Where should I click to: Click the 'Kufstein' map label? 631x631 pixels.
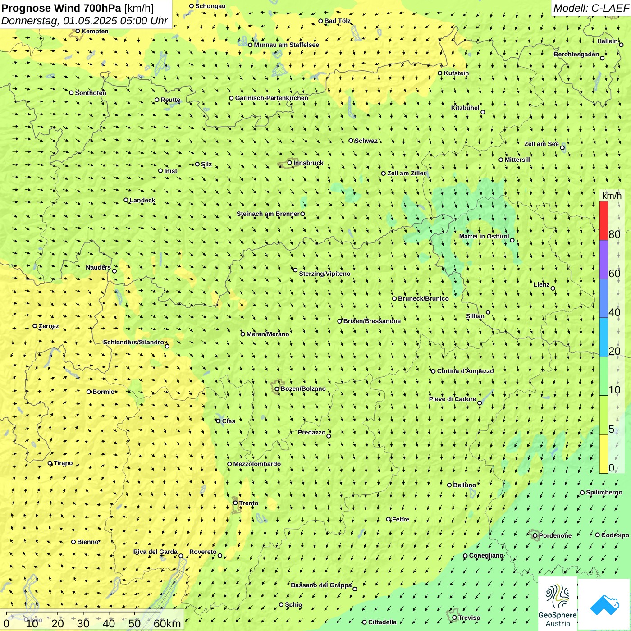click(456, 73)
